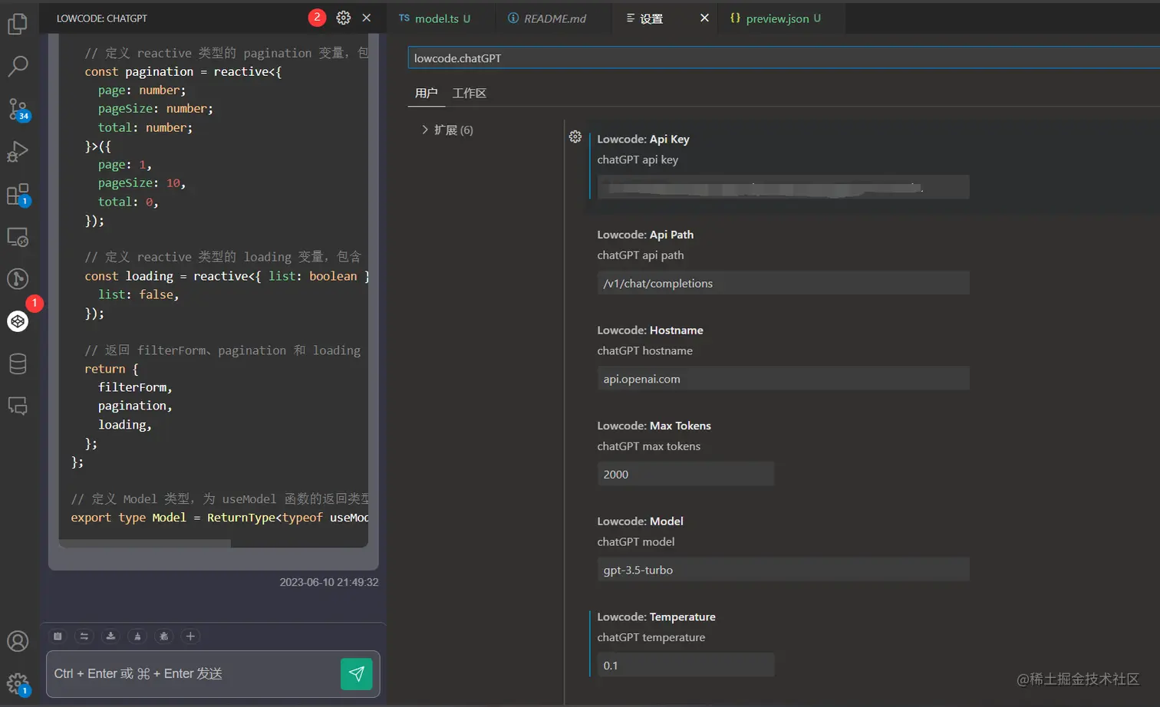Open the chat comments view in the activity bar

18,406
